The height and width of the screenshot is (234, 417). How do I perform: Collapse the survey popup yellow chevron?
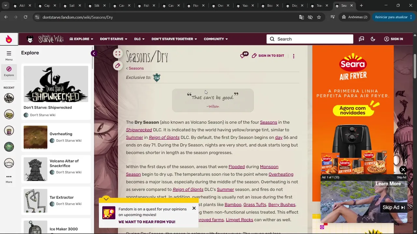click(106, 199)
